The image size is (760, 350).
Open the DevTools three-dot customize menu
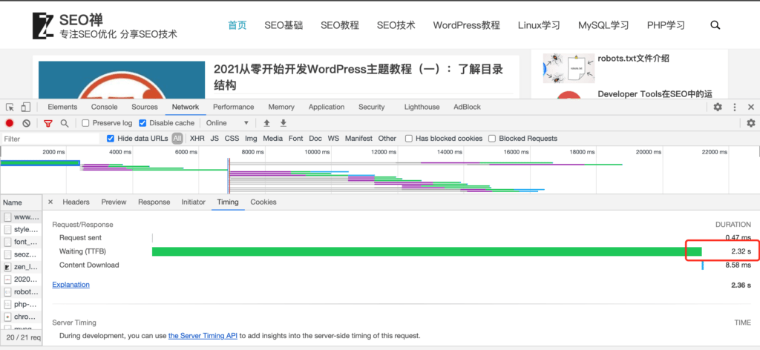[735, 108]
